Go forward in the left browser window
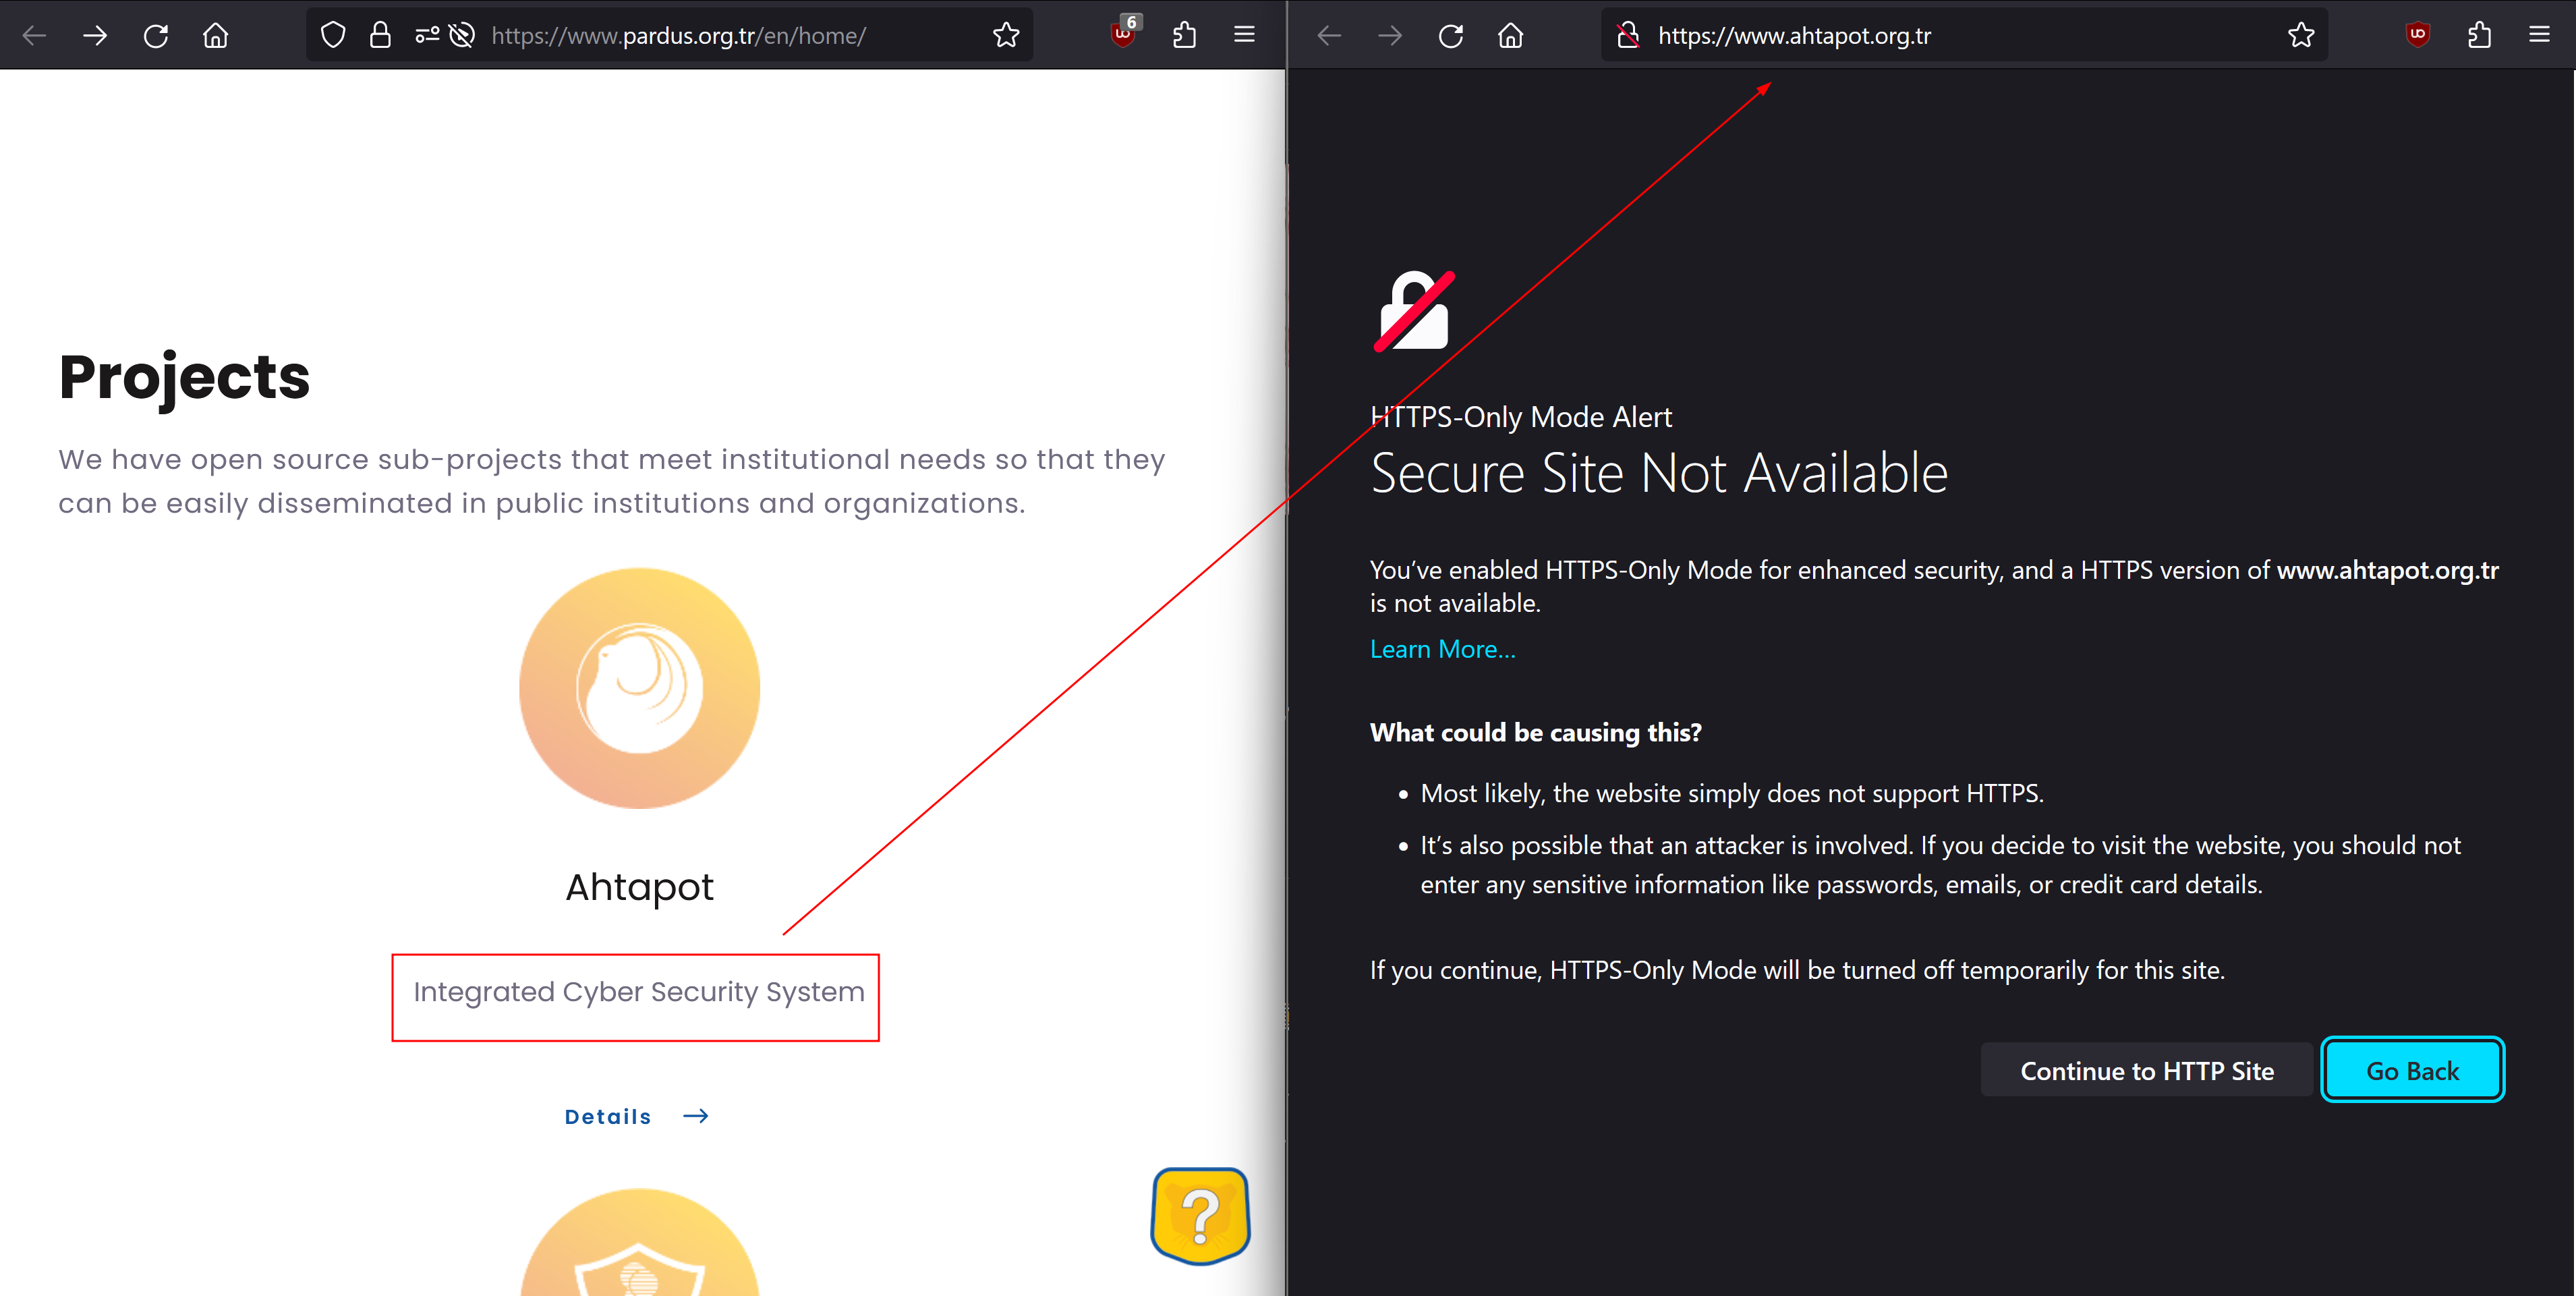2576x1296 pixels. click(x=95, y=36)
